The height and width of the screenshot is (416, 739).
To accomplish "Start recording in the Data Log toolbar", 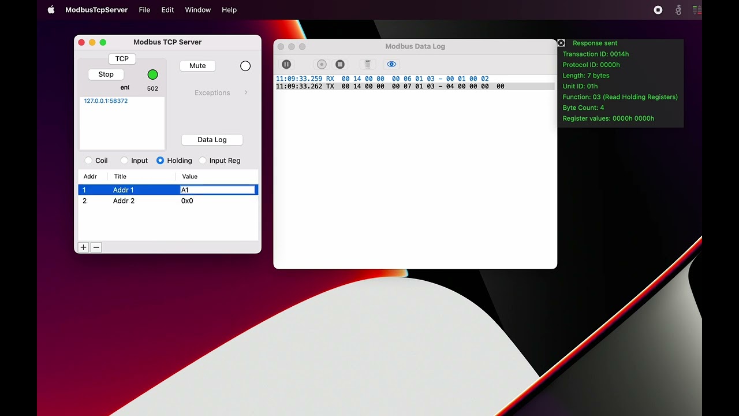I will click(x=322, y=64).
